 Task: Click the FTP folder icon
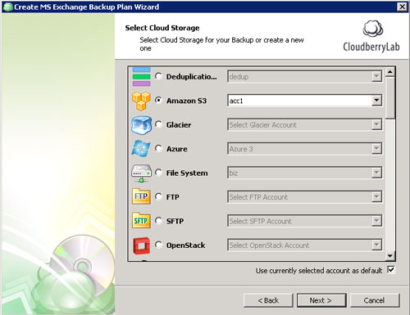141,196
